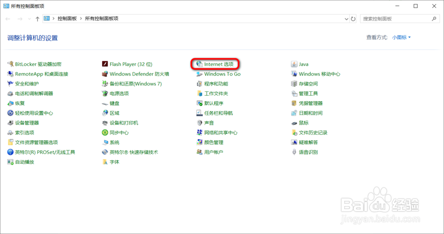Click the 安全和维护 flag icon

pos(11,83)
